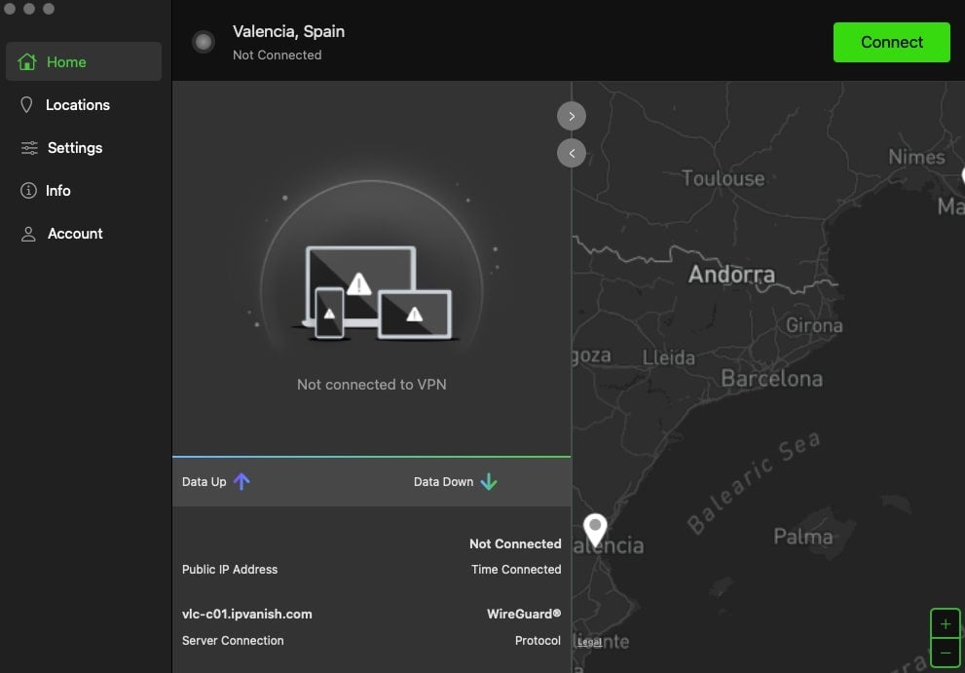Click the Info circle icon in sidebar

tap(28, 191)
